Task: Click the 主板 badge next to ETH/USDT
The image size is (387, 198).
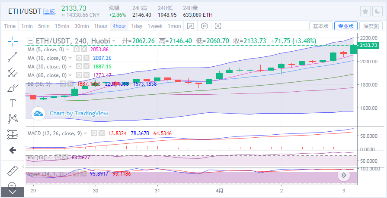Action: click(x=50, y=12)
